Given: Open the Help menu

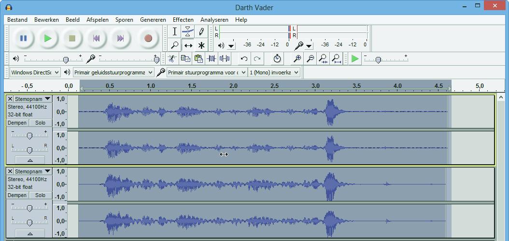Looking at the screenshot, I should (241, 20).
